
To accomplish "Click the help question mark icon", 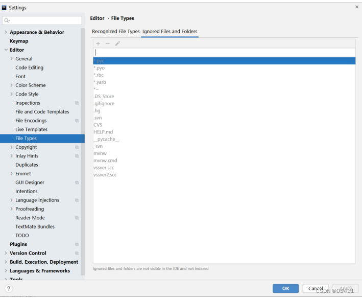I will click(x=9, y=288).
